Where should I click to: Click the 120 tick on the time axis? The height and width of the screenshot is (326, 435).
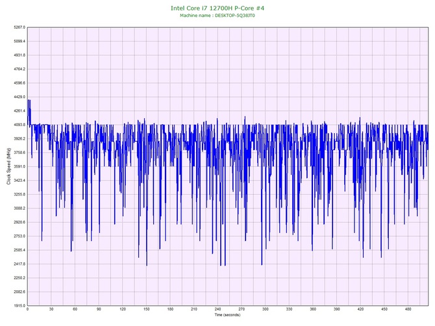(x=123, y=309)
